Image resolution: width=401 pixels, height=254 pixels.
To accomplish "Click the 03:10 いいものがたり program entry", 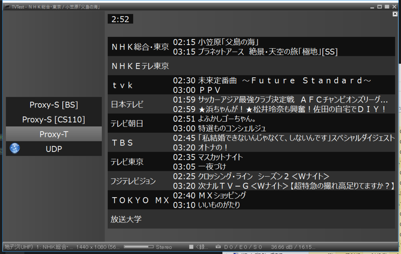I will 207,205.
